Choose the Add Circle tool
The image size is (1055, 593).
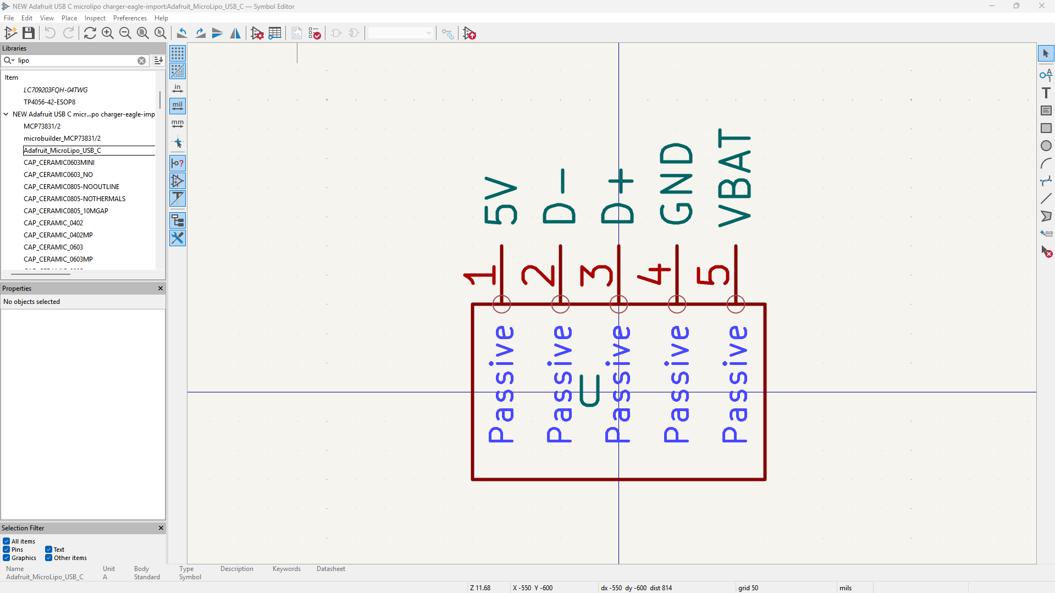point(1046,146)
